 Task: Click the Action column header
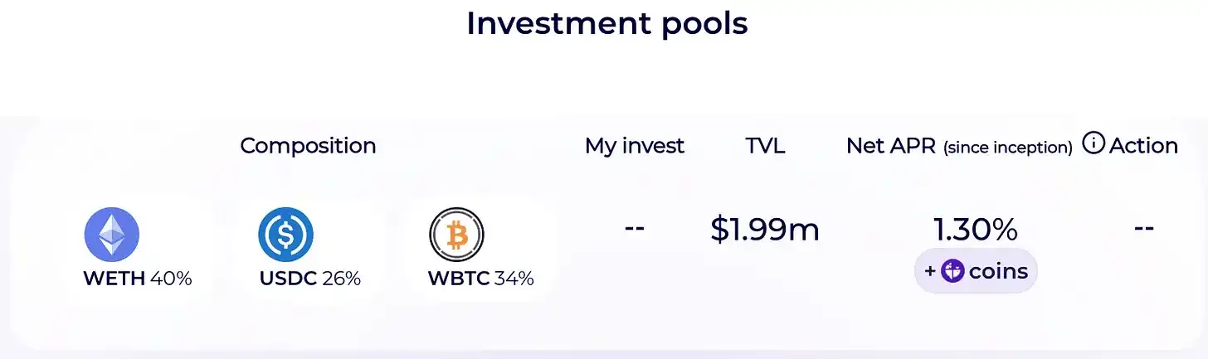coord(1143,146)
